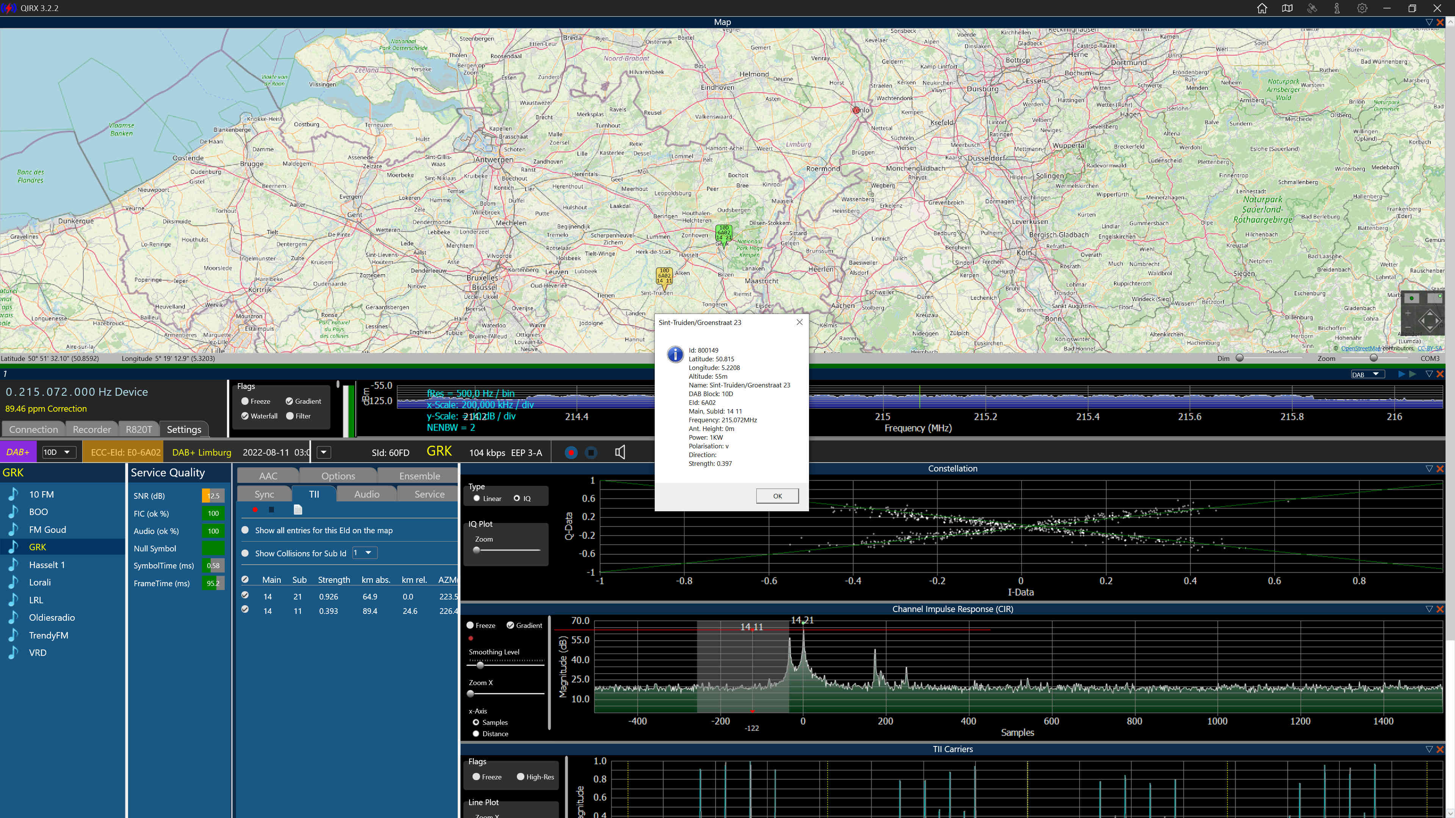Start audio recording with red record button

571,452
